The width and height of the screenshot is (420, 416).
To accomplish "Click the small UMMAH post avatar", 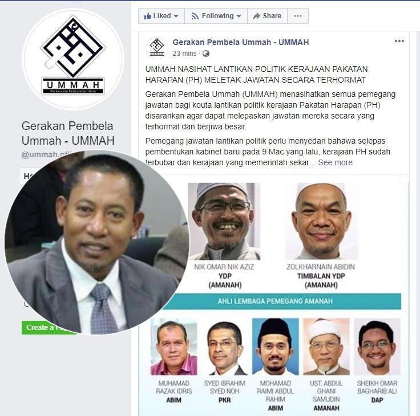I will tap(157, 47).
